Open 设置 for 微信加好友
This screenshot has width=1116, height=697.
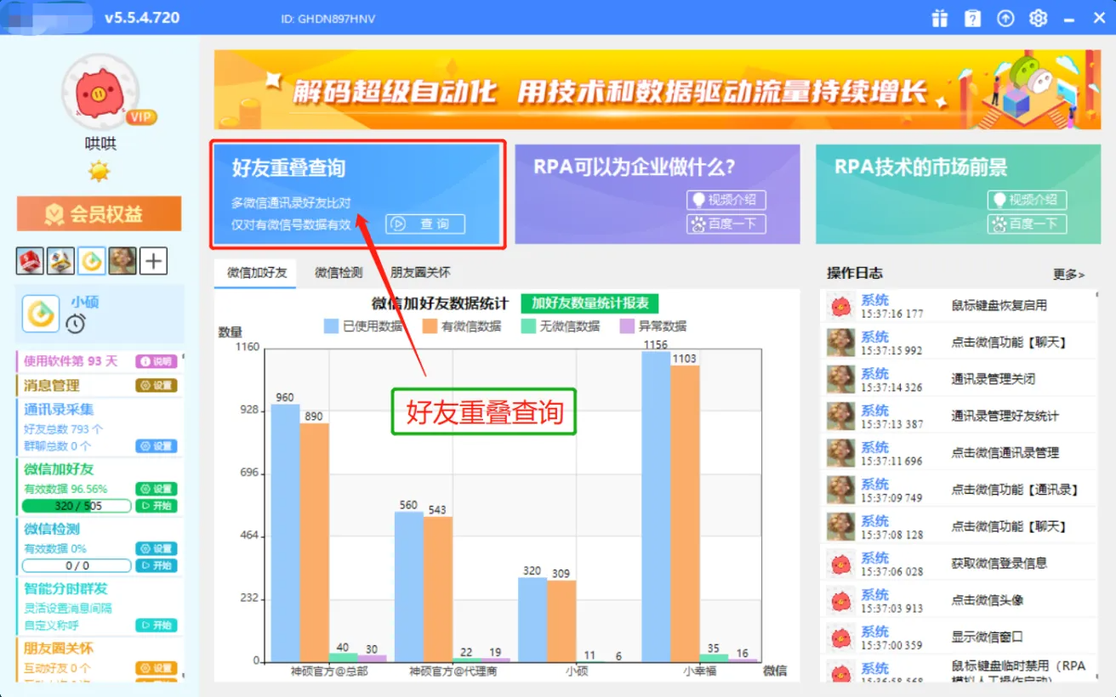pos(157,489)
